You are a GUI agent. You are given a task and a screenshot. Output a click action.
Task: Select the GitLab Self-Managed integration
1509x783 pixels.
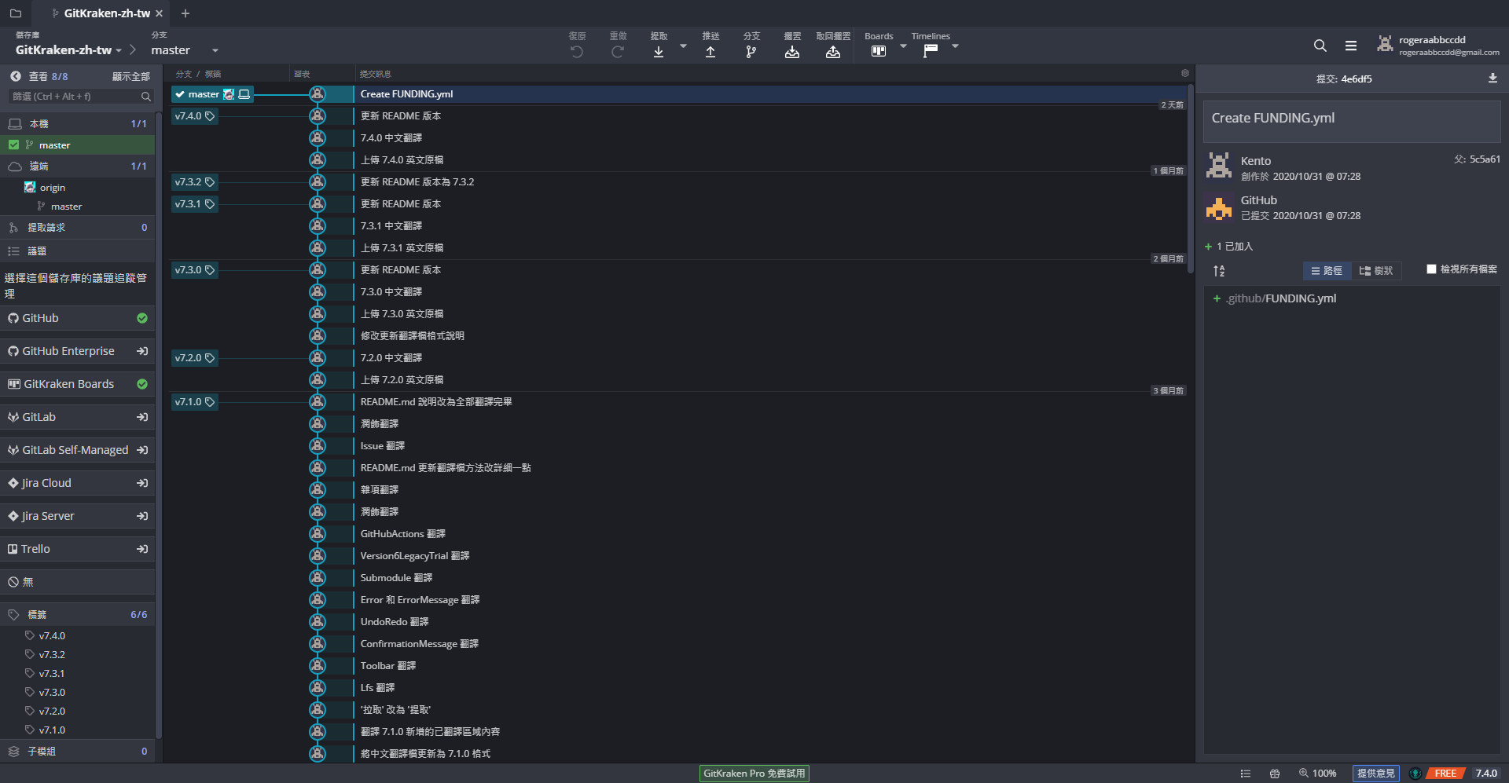coord(78,450)
